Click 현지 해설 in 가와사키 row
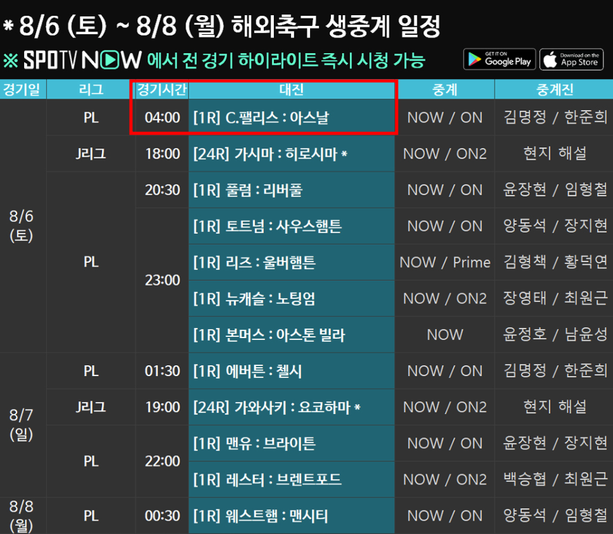 tap(555, 407)
